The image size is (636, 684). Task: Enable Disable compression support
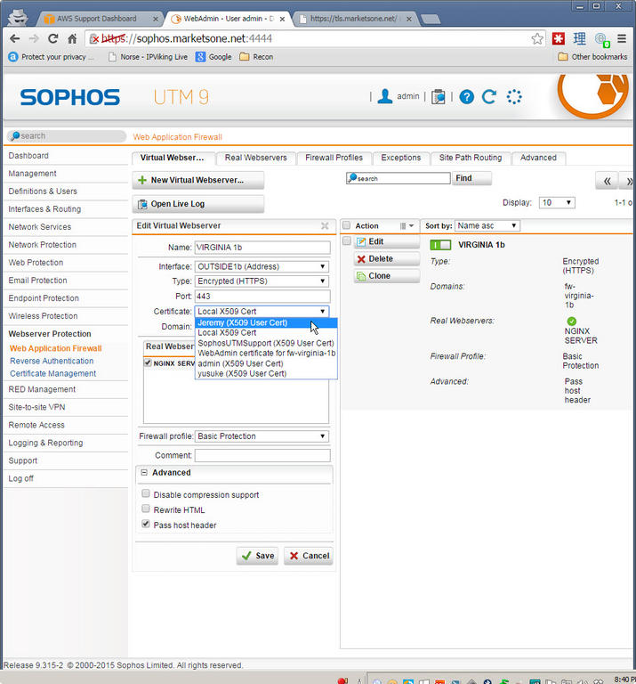click(146, 493)
